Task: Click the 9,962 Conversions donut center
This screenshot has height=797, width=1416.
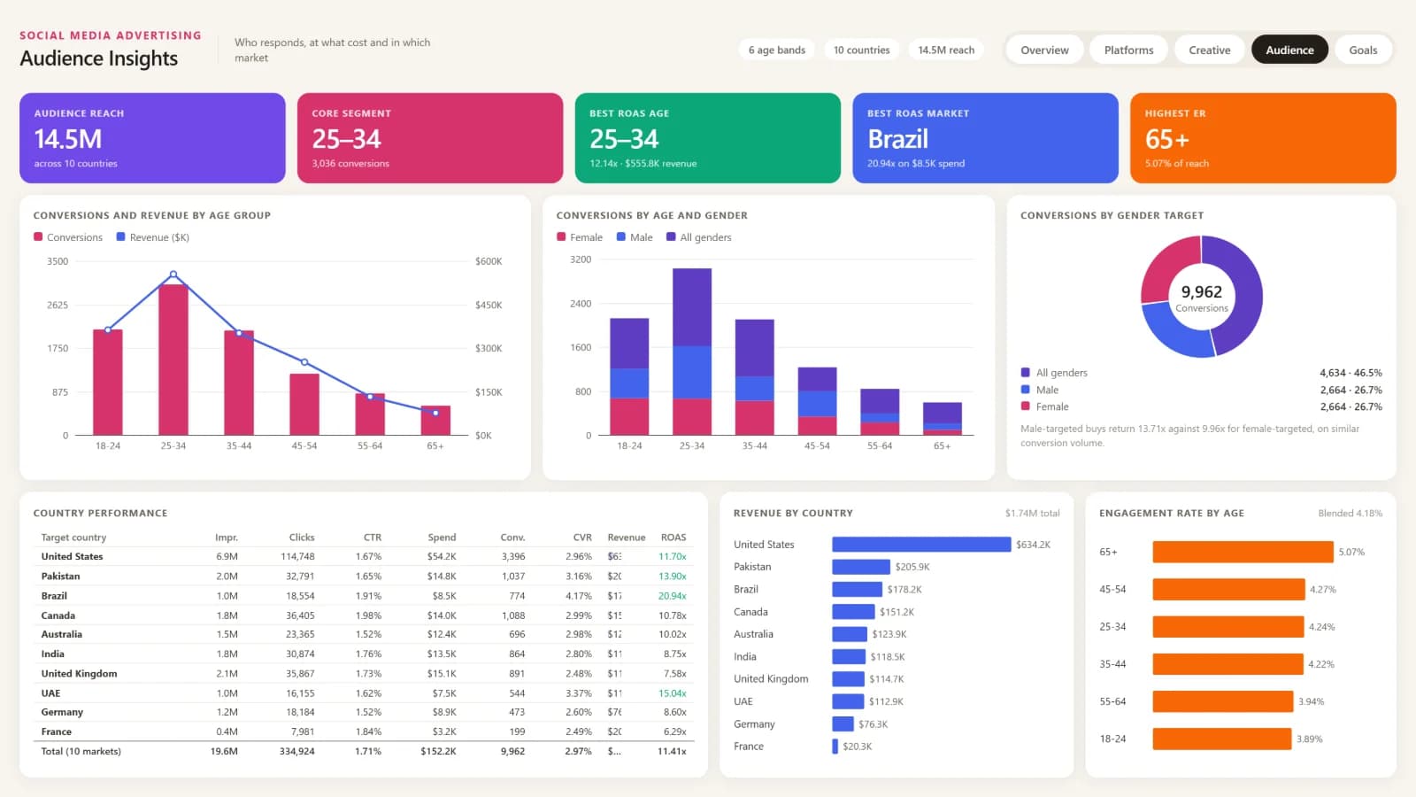Action: click(1202, 298)
